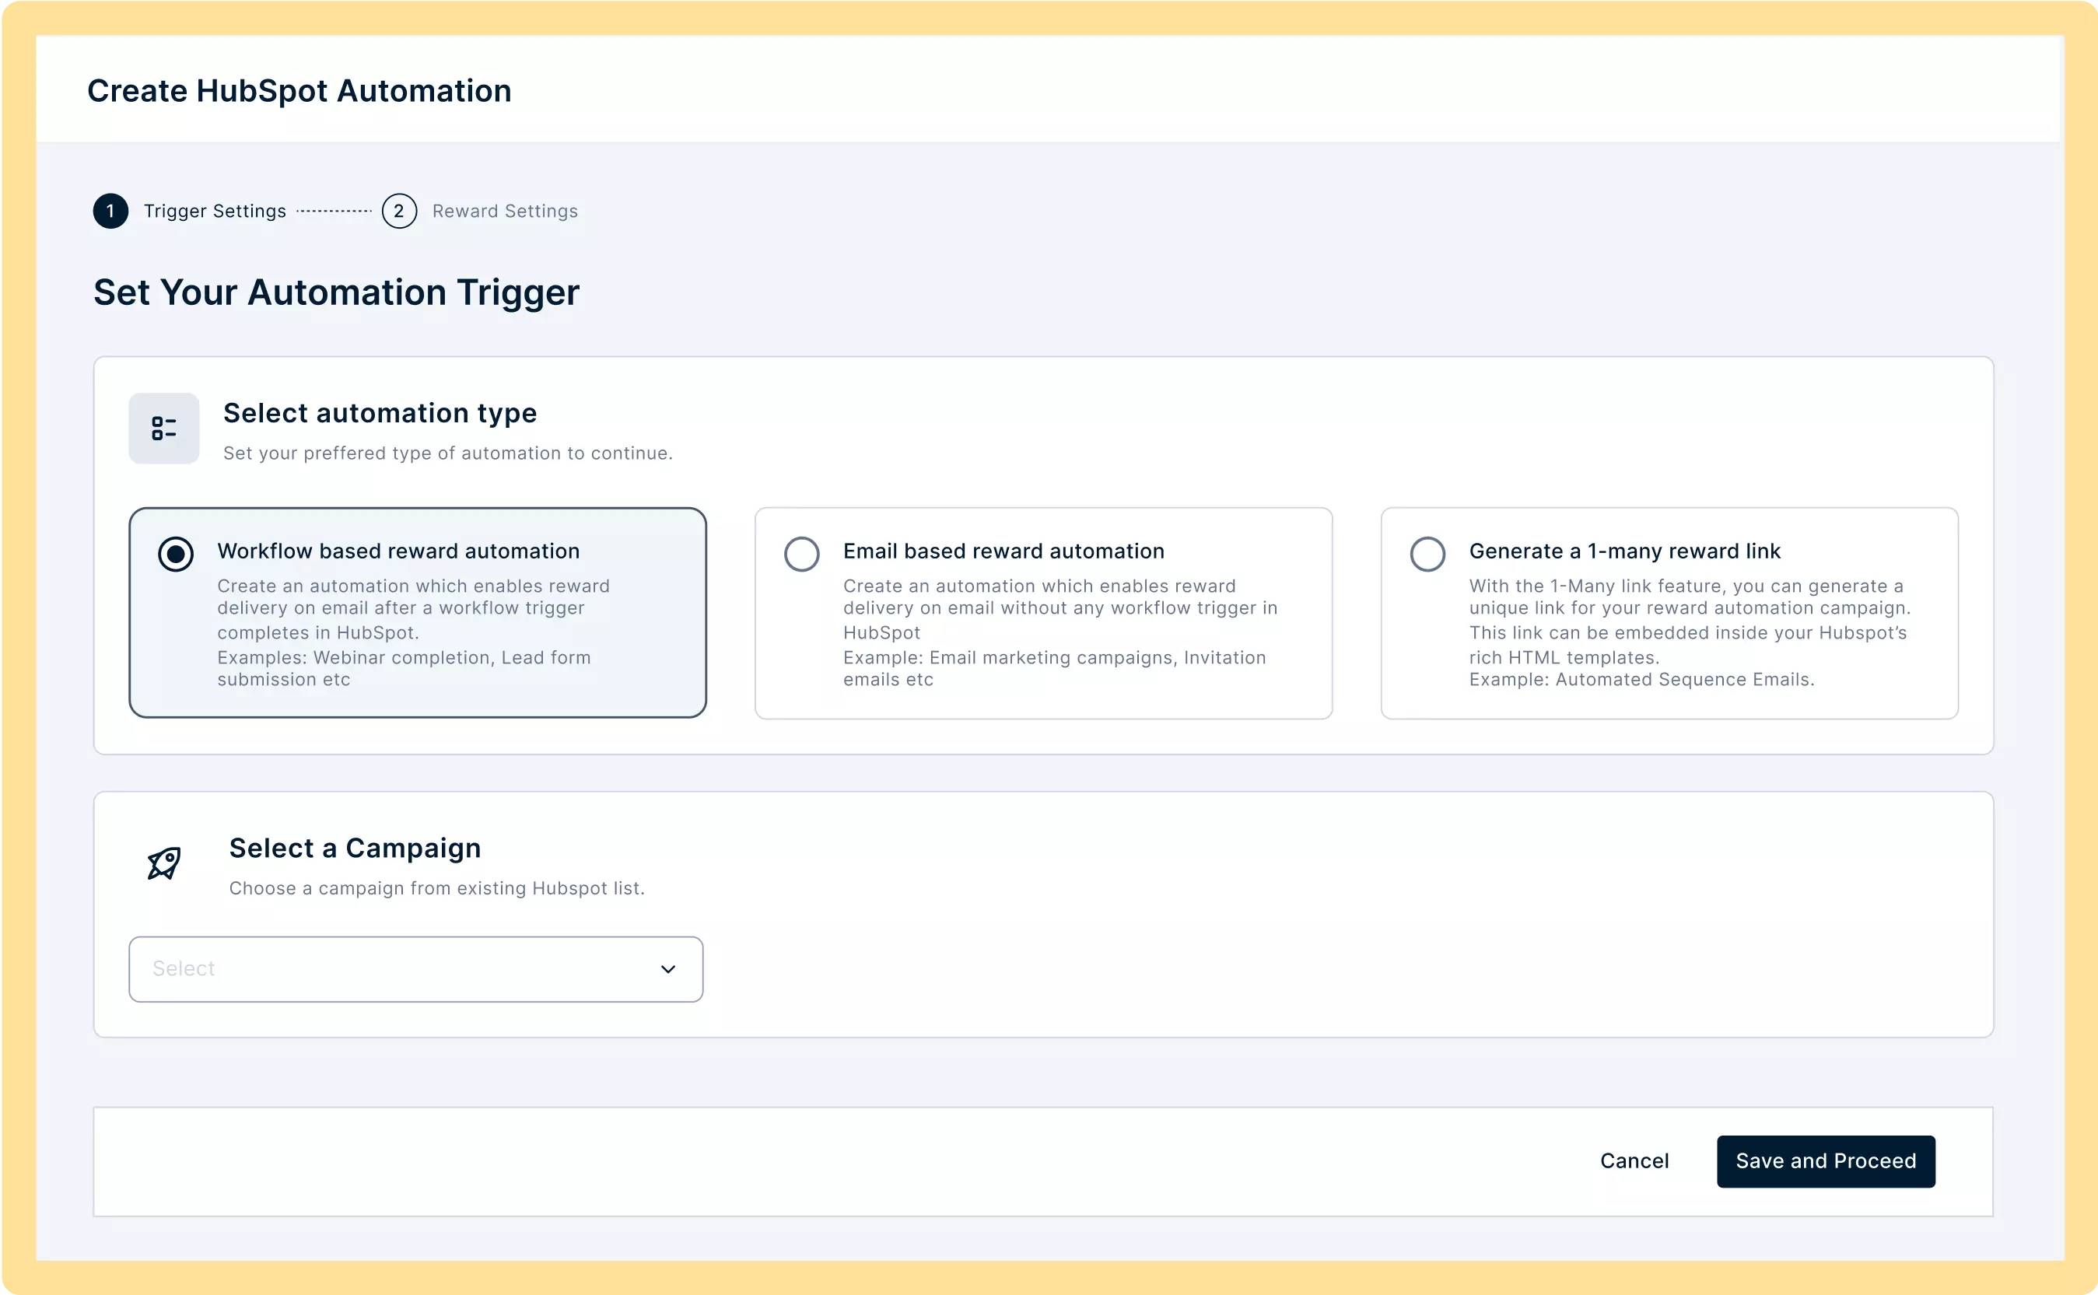Expand the campaign dropdown chevron
Image resolution: width=2098 pixels, height=1295 pixels.
[668, 970]
